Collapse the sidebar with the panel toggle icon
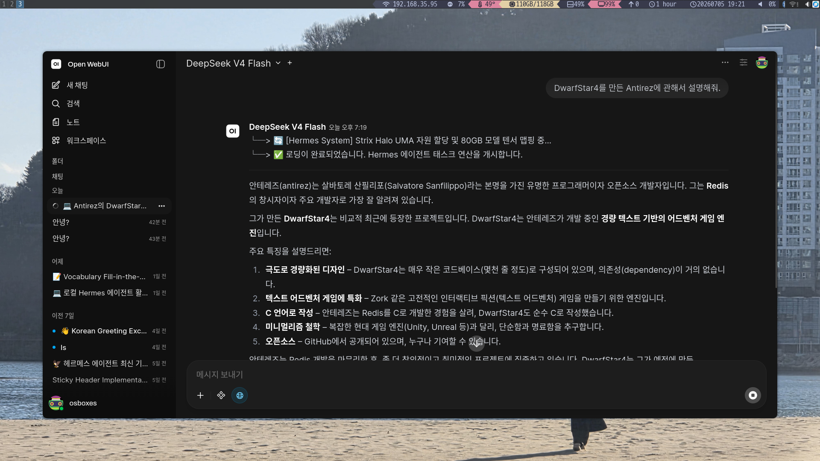Screen dimensions: 820x461 [161, 64]
